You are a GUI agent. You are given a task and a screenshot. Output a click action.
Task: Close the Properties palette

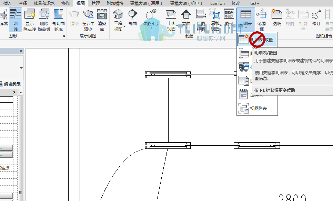click(x=21, y=51)
